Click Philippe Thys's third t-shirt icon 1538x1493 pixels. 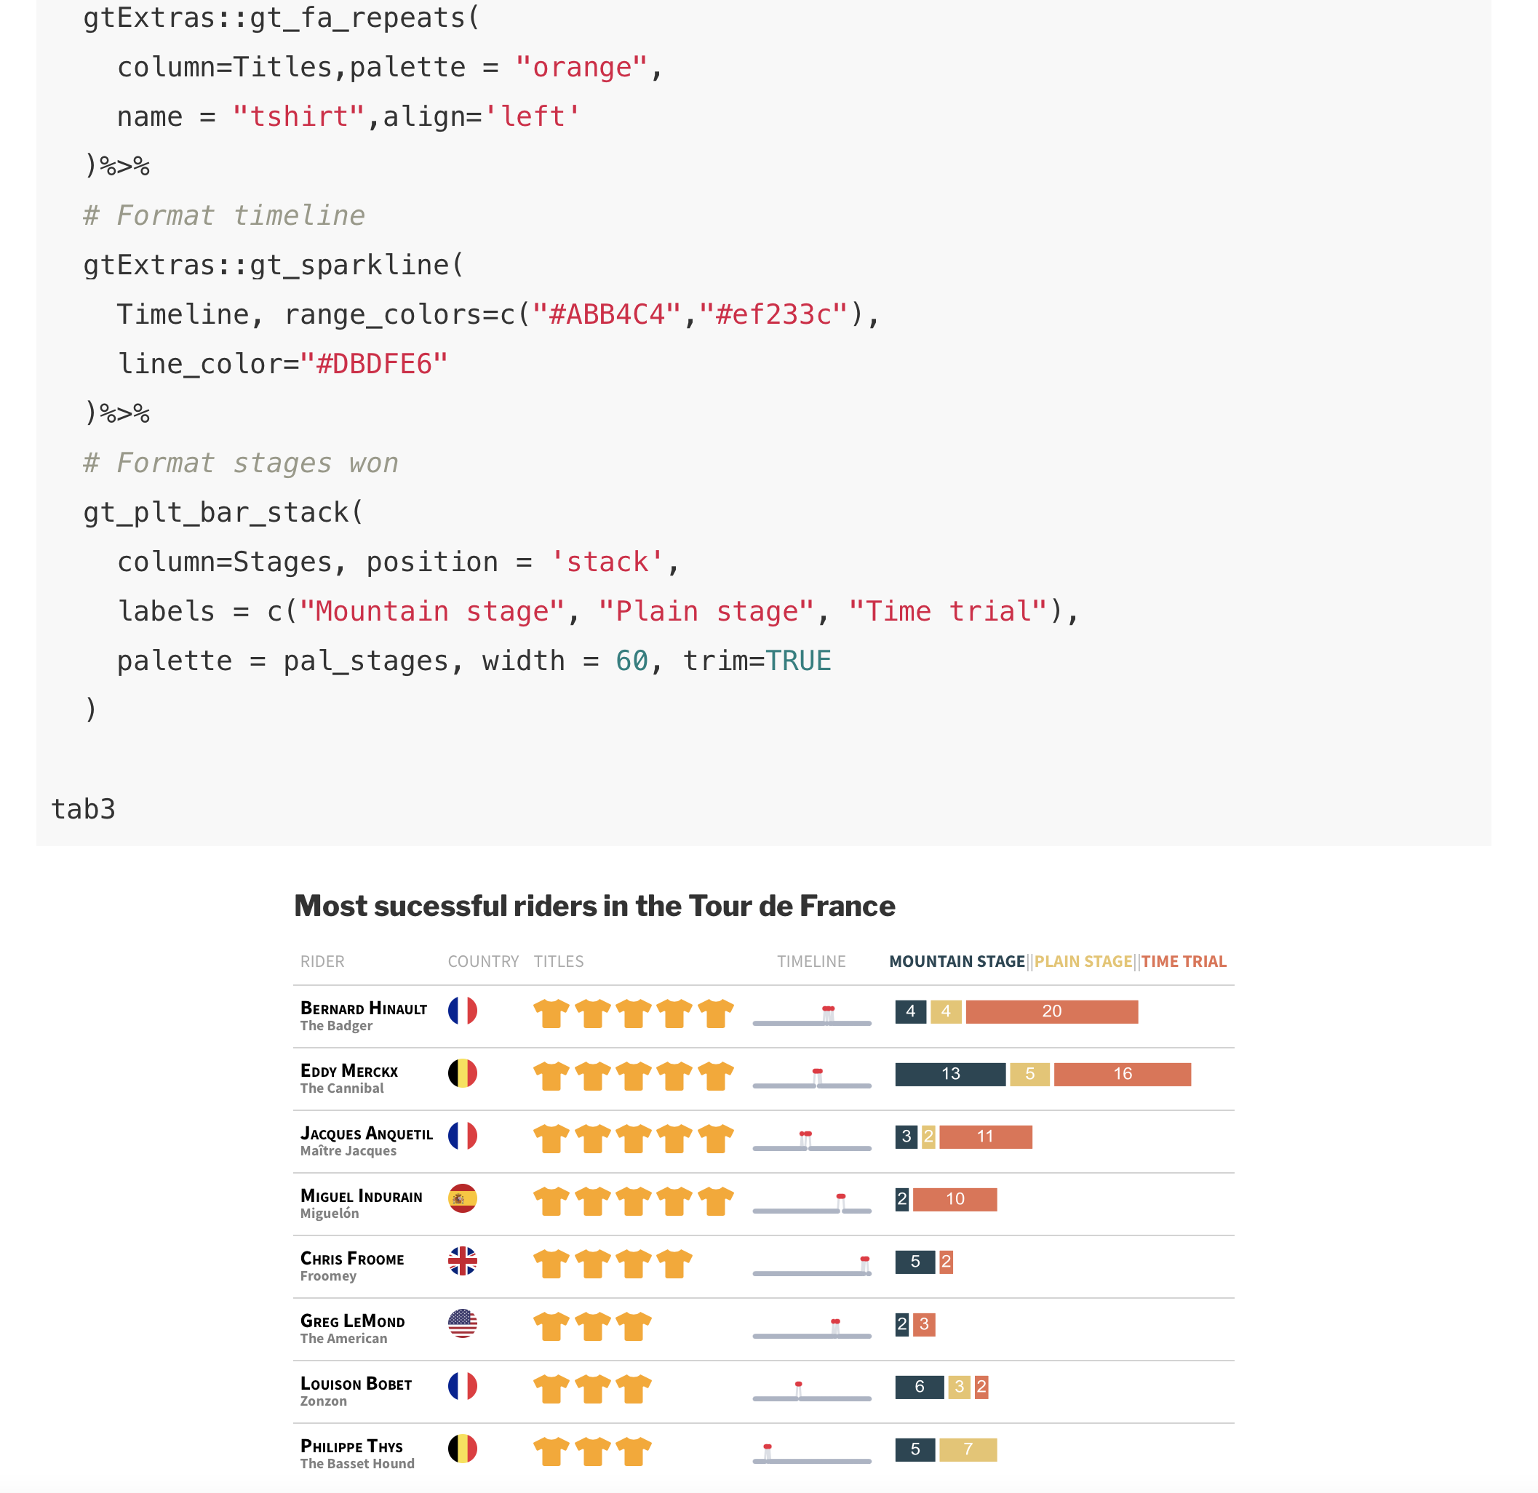pos(633,1452)
